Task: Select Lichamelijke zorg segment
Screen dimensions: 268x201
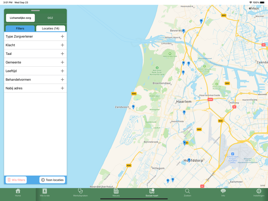Action: tap(20, 18)
